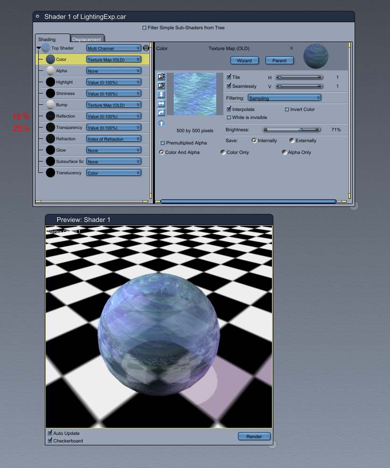
Task: Pick the Shininess channel sphere icon
Action: click(51, 93)
